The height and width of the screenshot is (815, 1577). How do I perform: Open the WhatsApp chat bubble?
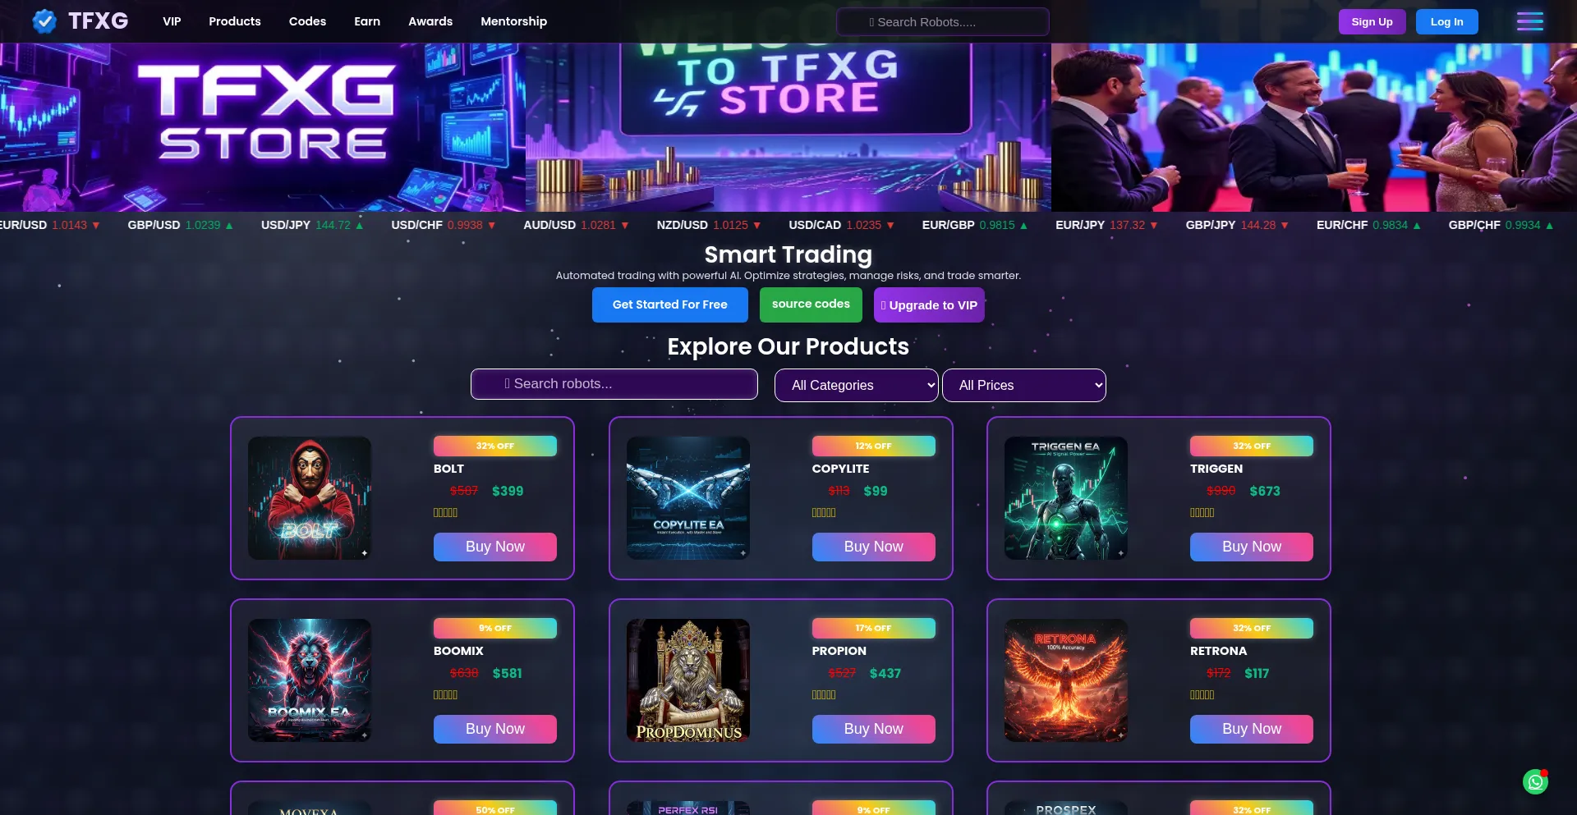pyautogui.click(x=1535, y=781)
